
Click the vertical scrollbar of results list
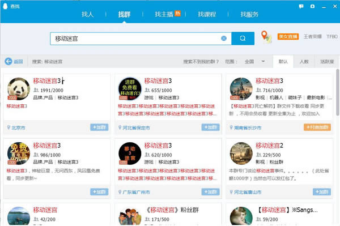pos(338,92)
